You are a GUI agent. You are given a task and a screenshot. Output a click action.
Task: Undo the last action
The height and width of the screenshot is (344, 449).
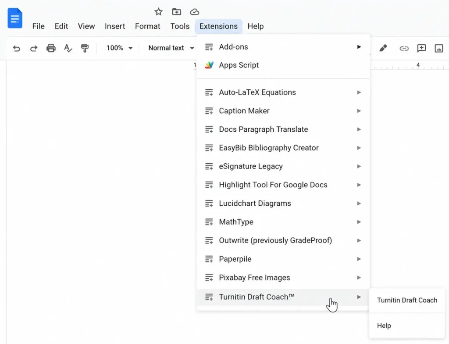coord(17,48)
